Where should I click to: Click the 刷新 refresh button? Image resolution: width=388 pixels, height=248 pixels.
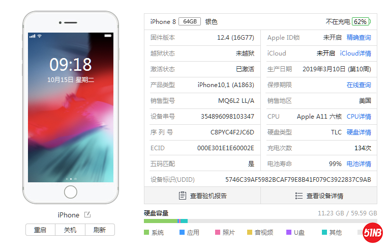coord(100,230)
